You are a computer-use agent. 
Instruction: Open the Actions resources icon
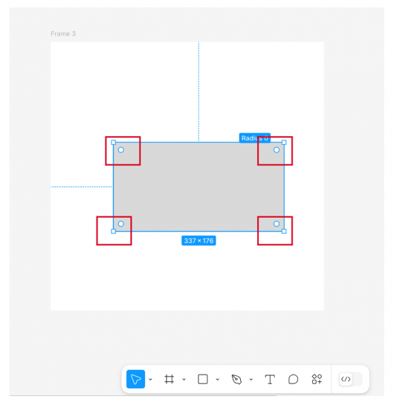(317, 379)
